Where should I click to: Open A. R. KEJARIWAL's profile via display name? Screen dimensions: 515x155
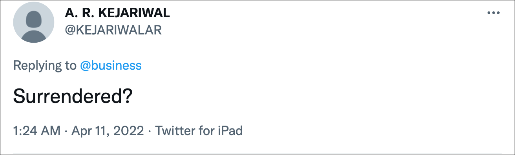118,13
